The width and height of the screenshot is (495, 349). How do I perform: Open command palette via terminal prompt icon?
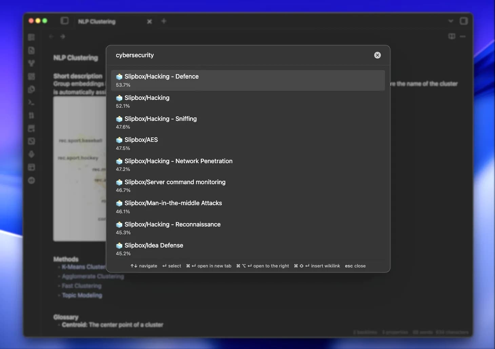[x=31, y=102]
